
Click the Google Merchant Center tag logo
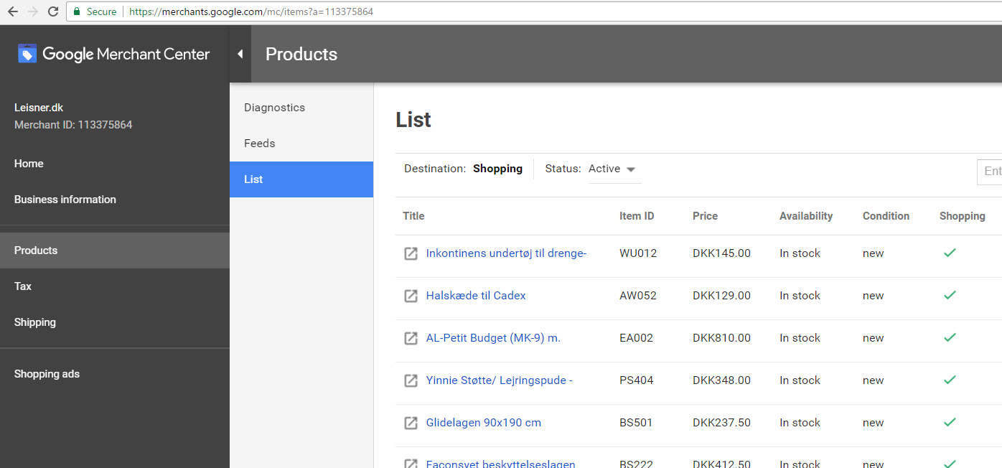coord(27,54)
